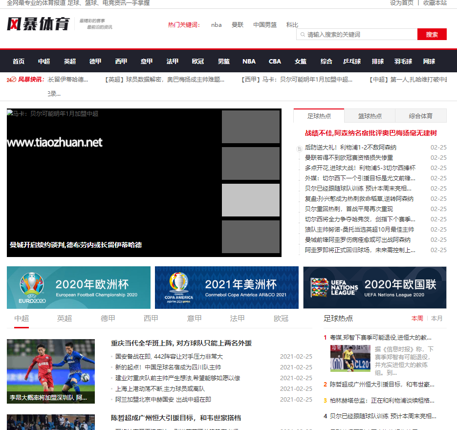457x430 pixels.
Task: Focus the keyword search input field
Action: tap(359, 35)
